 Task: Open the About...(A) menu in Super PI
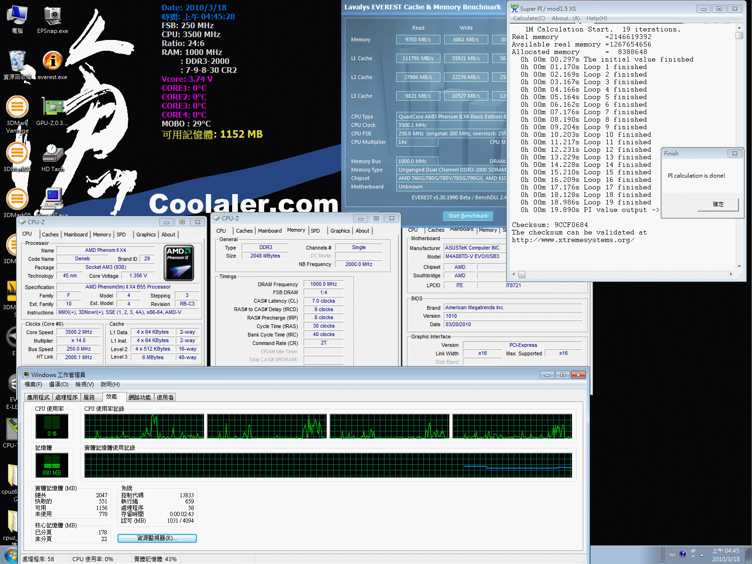coord(565,18)
